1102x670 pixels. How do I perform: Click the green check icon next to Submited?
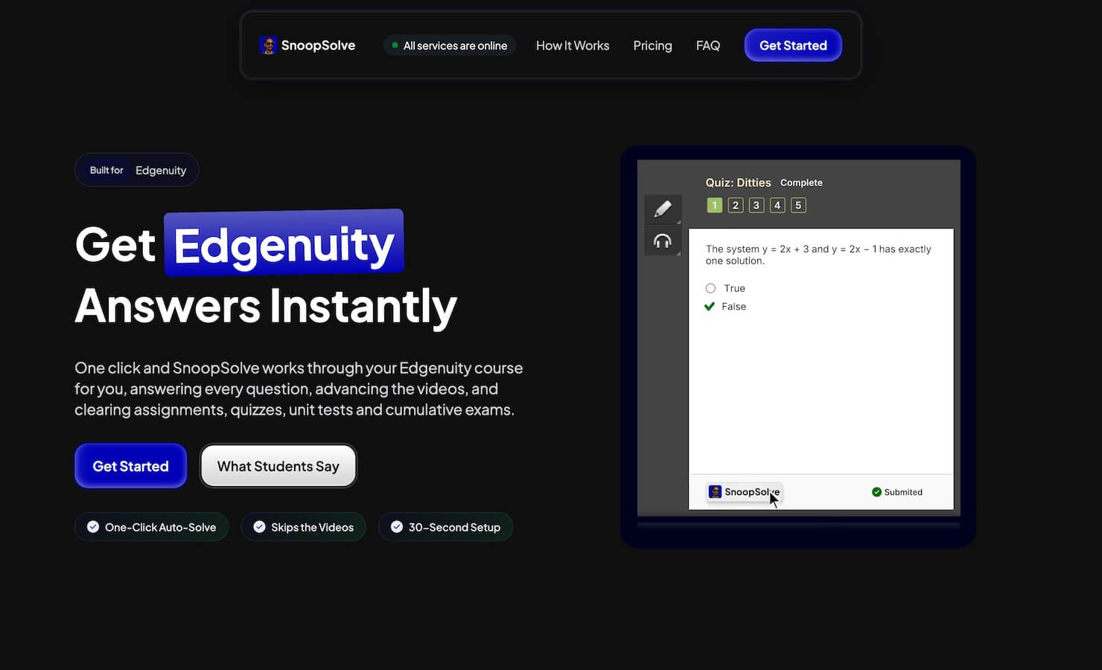[x=876, y=492]
